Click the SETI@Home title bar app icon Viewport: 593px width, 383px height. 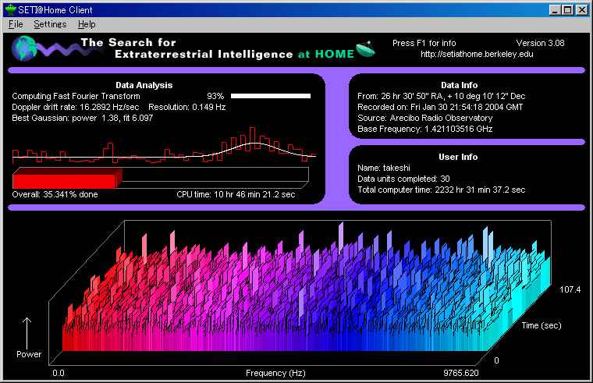click(10, 10)
